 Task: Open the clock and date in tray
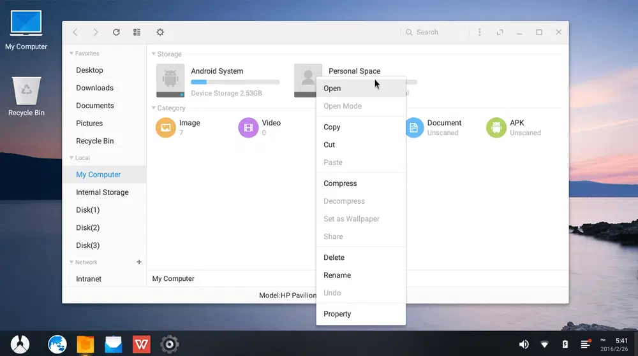[614, 345]
